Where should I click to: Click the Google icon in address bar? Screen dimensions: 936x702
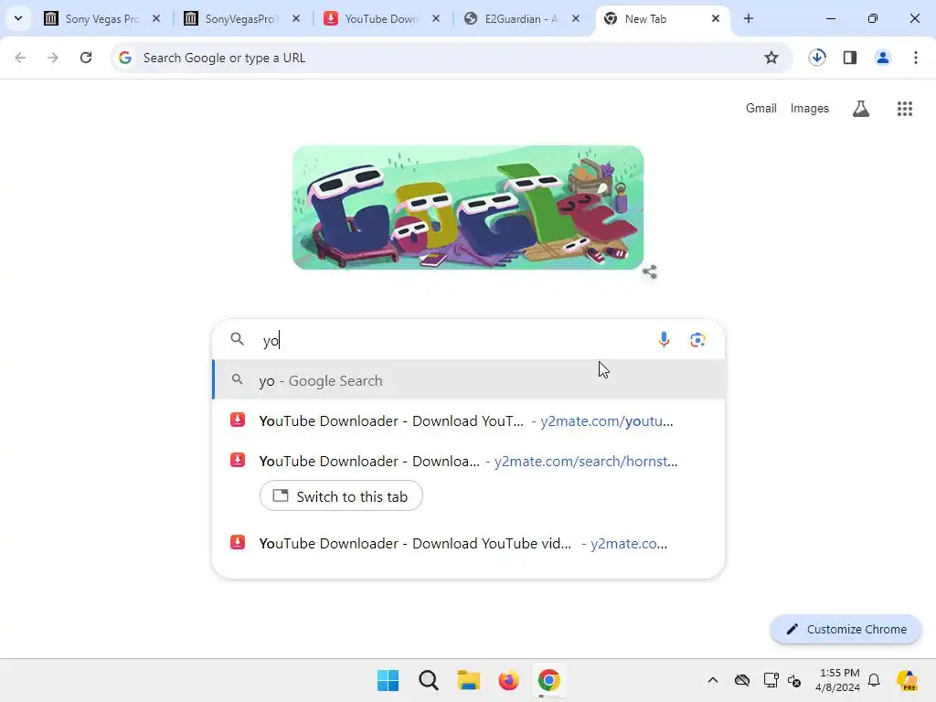tap(124, 58)
